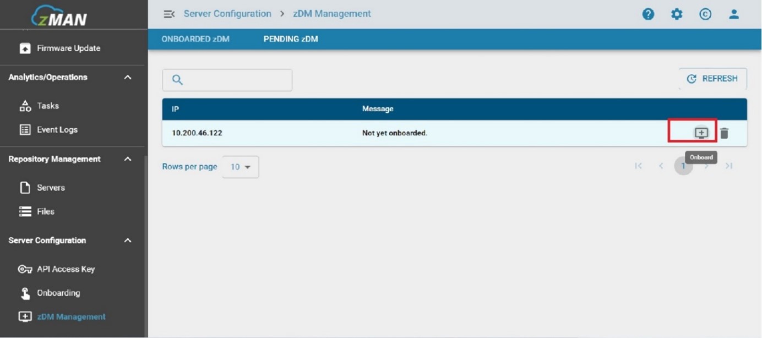Open Files under Repository Management

coord(46,211)
